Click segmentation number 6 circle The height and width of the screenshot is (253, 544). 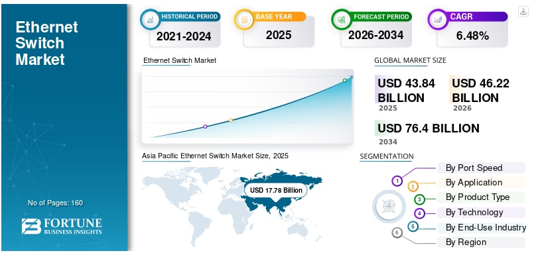[397, 232]
